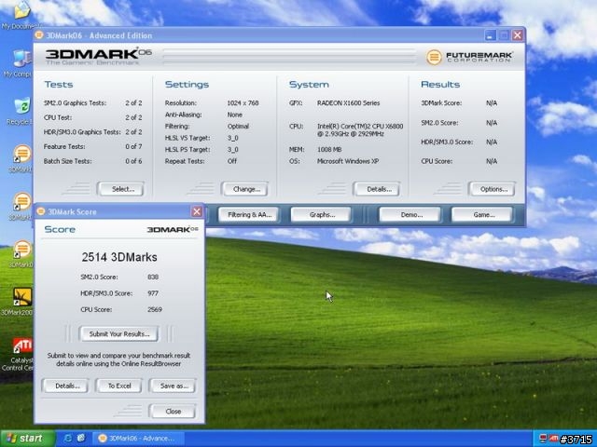This screenshot has height=447, width=597.
Task: Click the "RADEON X1600 Series" GFX value
Action: coord(348,103)
